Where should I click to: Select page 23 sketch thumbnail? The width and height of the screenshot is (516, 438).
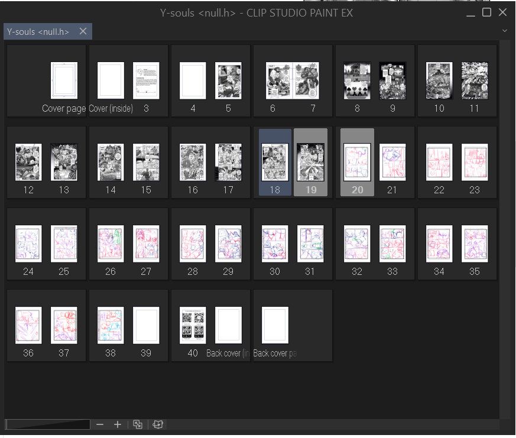pyautogui.click(x=475, y=162)
